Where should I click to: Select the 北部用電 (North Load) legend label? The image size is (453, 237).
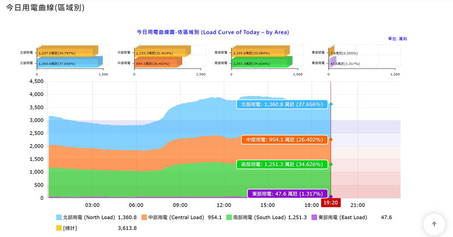pyautogui.click(x=89, y=217)
